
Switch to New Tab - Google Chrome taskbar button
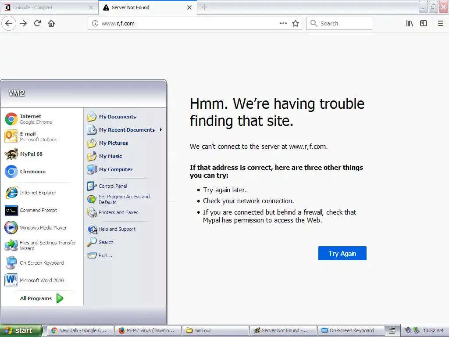tap(80, 330)
